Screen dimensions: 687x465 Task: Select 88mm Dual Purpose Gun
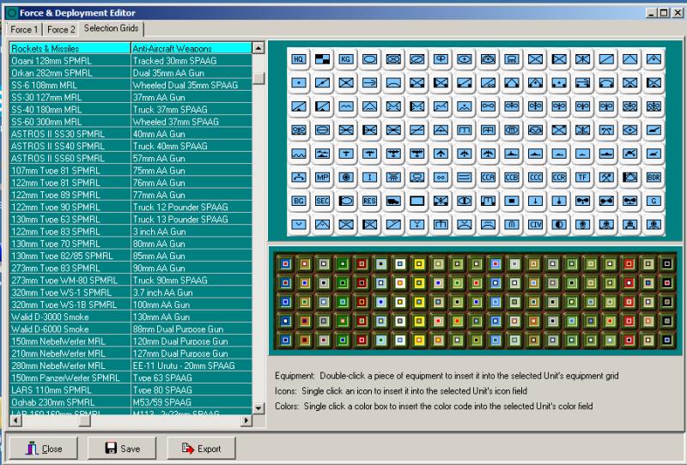pyautogui.click(x=192, y=329)
